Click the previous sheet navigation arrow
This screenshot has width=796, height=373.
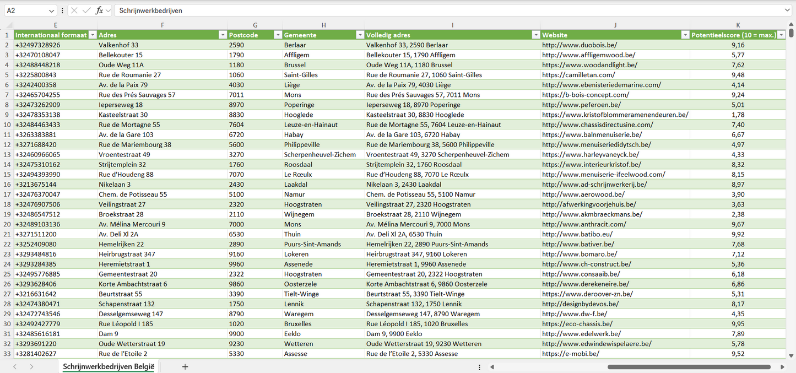[15, 366]
